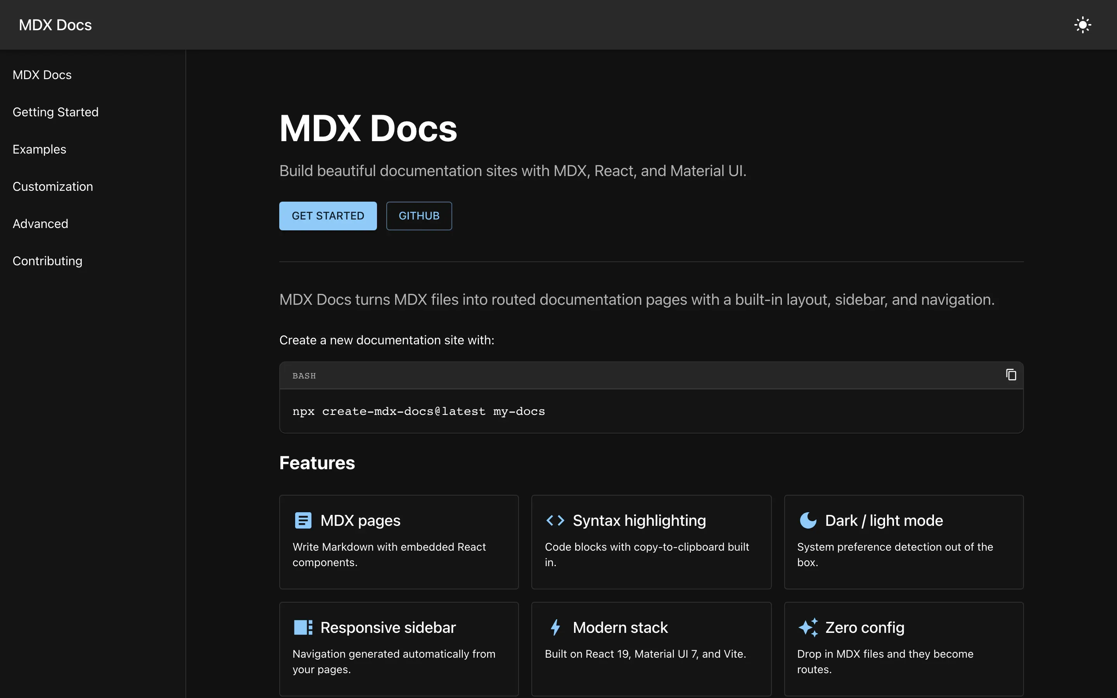Click the MDX pages document icon
1117x698 pixels.
click(x=303, y=521)
